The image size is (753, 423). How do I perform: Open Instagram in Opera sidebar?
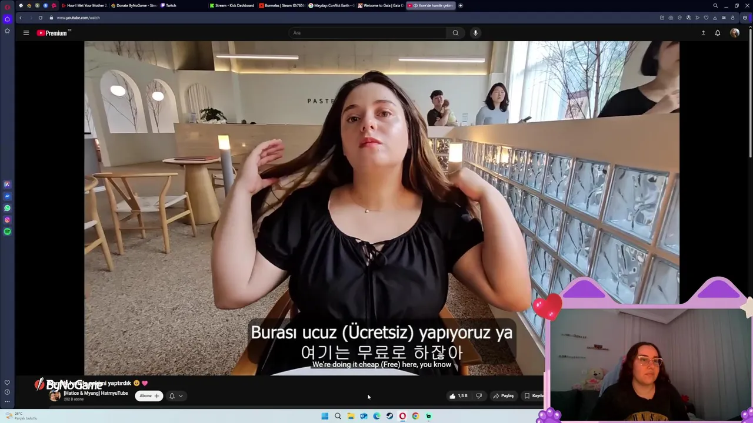coord(7,220)
